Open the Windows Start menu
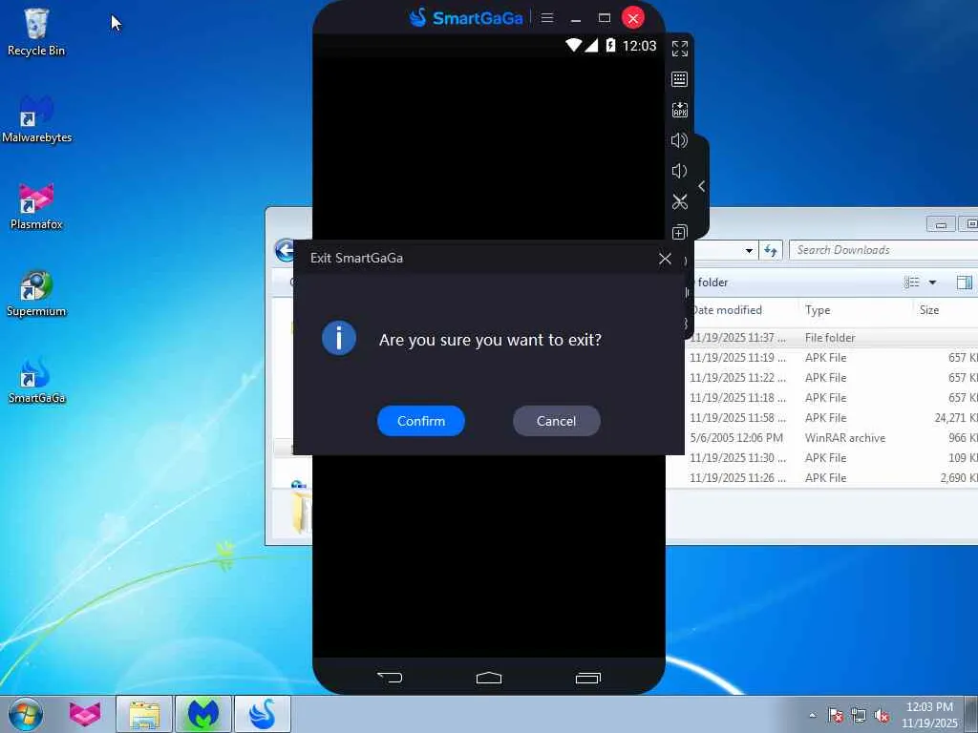The image size is (978, 733). tap(26, 714)
